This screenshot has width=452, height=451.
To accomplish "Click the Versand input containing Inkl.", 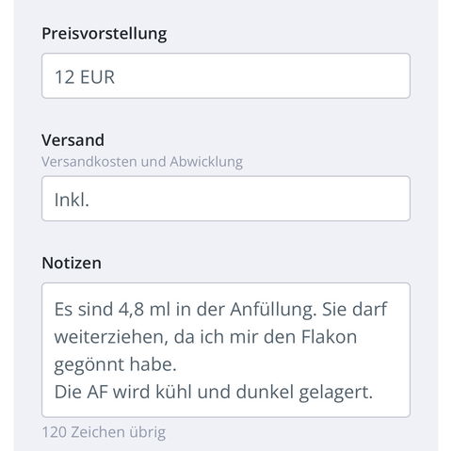I will click(x=226, y=199).
